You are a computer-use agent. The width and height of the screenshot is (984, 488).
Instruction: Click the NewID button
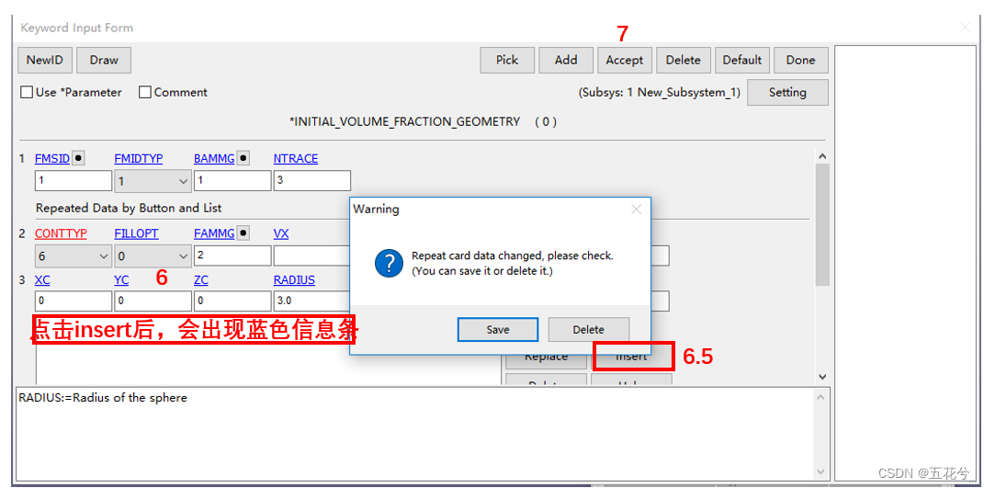point(45,61)
